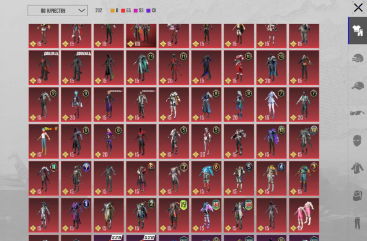Image resolution: width=367 pixels, height=241 pixels.
Task: Pick the red outfit with badge 10
Action: (x=239, y=68)
